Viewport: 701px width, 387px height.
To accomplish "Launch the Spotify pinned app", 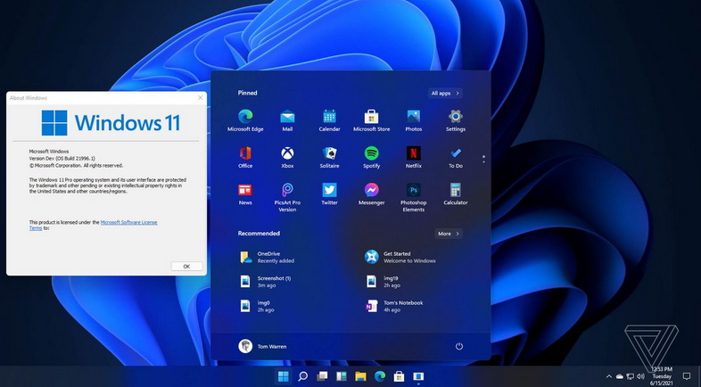I will pyautogui.click(x=372, y=153).
